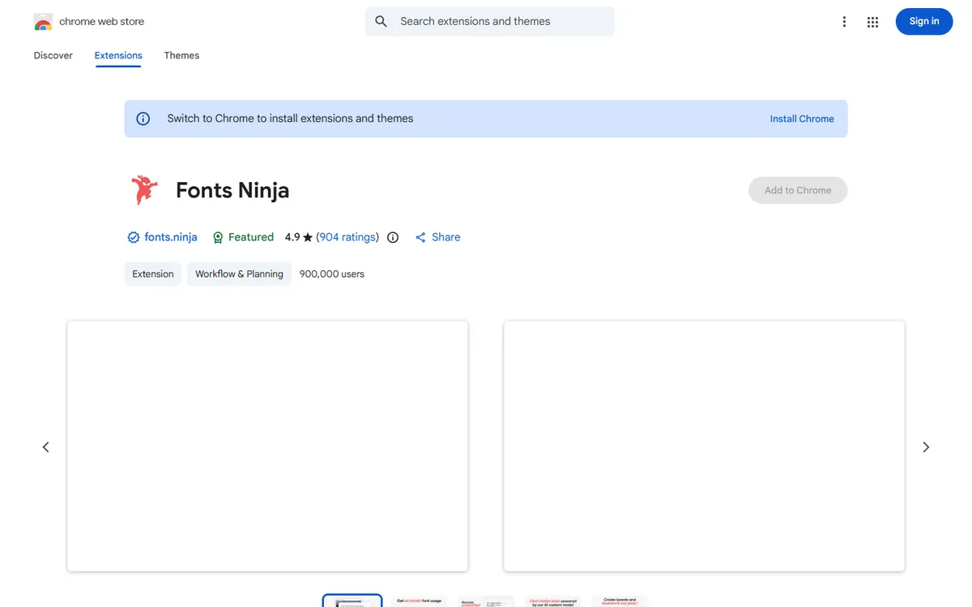This screenshot has width=972, height=607.
Task: Click the Sign in button
Action: (924, 22)
